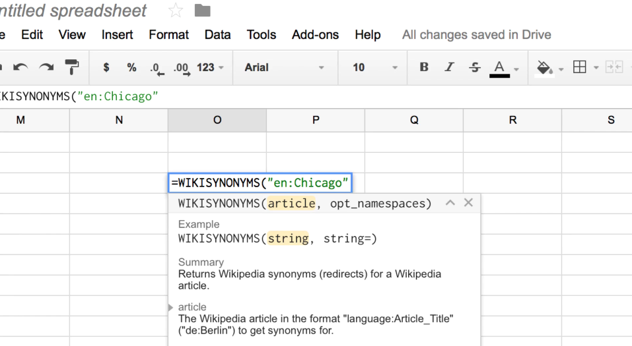Close the WIKISYNONYMS help popup
The width and height of the screenshot is (632, 346).
[x=468, y=203]
